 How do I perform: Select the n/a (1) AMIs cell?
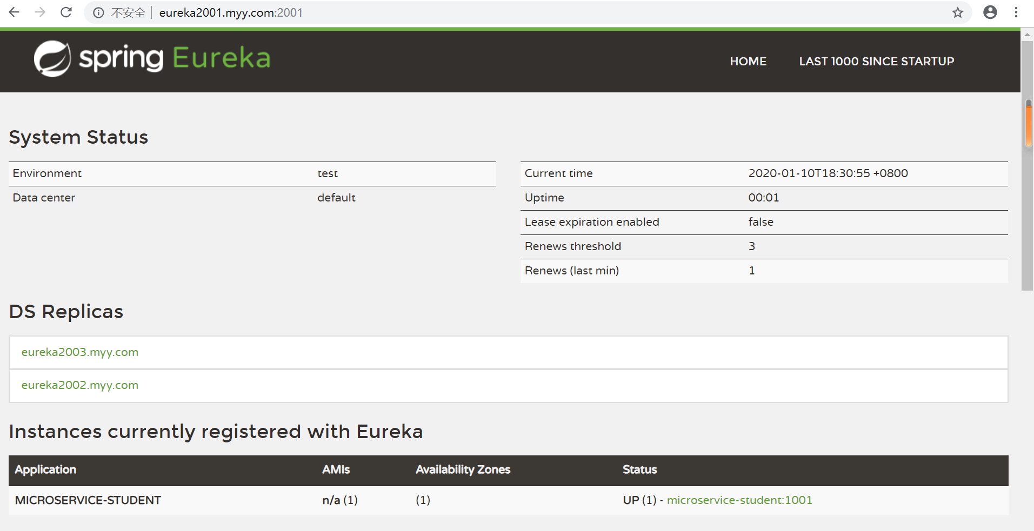[340, 500]
